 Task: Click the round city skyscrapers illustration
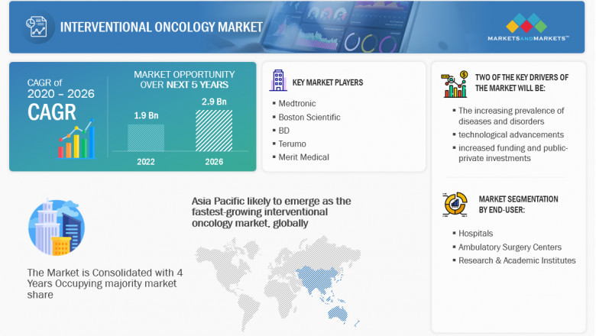tap(57, 228)
